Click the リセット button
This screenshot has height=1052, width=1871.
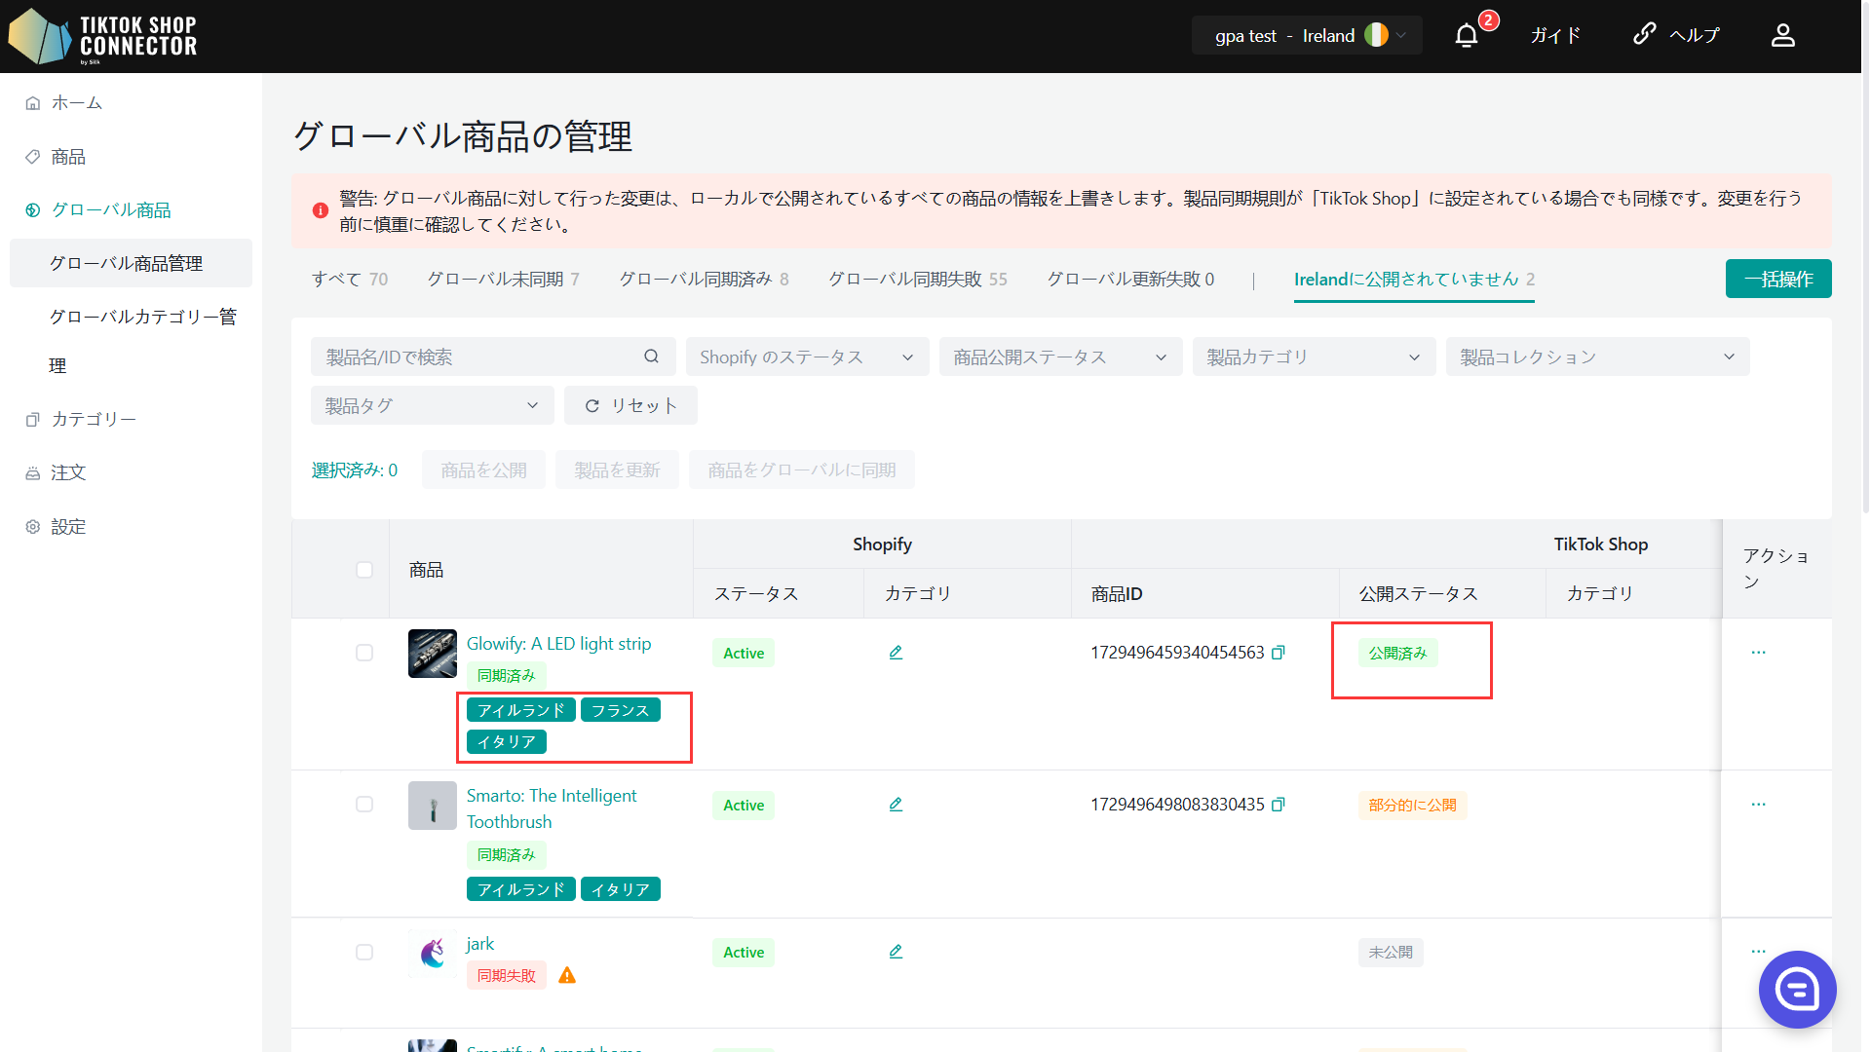coord(630,405)
